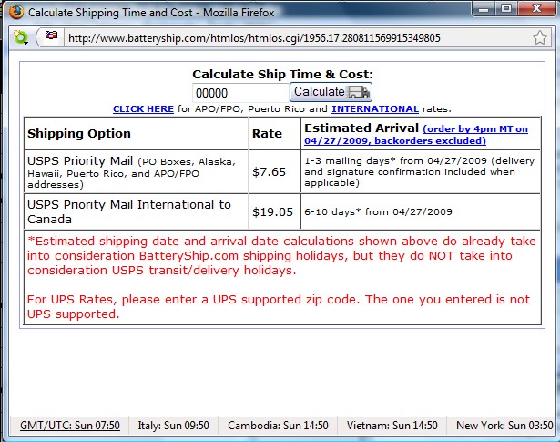This screenshot has height=442, width=560.
Task: Open the CLICK HERE link for APO/FPO rates
Action: [x=143, y=109]
